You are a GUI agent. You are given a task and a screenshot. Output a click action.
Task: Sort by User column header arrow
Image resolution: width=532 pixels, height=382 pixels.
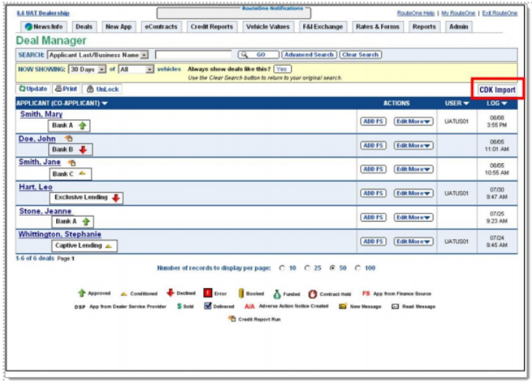pyautogui.click(x=466, y=103)
